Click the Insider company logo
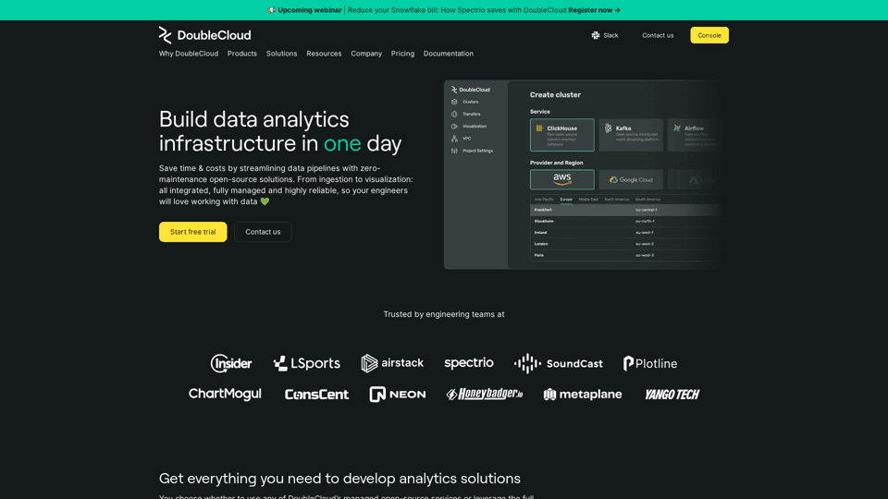The height and width of the screenshot is (499, 888). point(231,363)
